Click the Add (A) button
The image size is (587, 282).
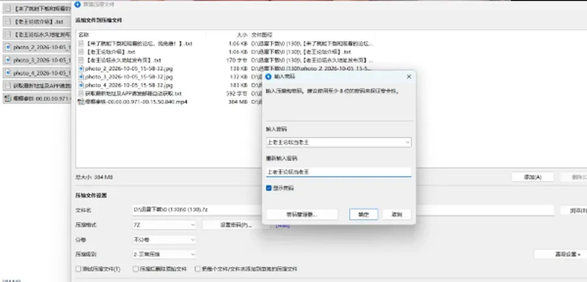point(533,177)
